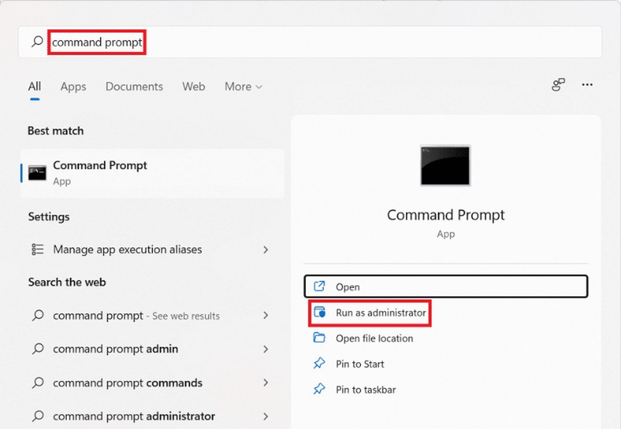Image resolution: width=621 pixels, height=429 pixels.
Task: Switch to the Apps tab
Action: (x=73, y=86)
